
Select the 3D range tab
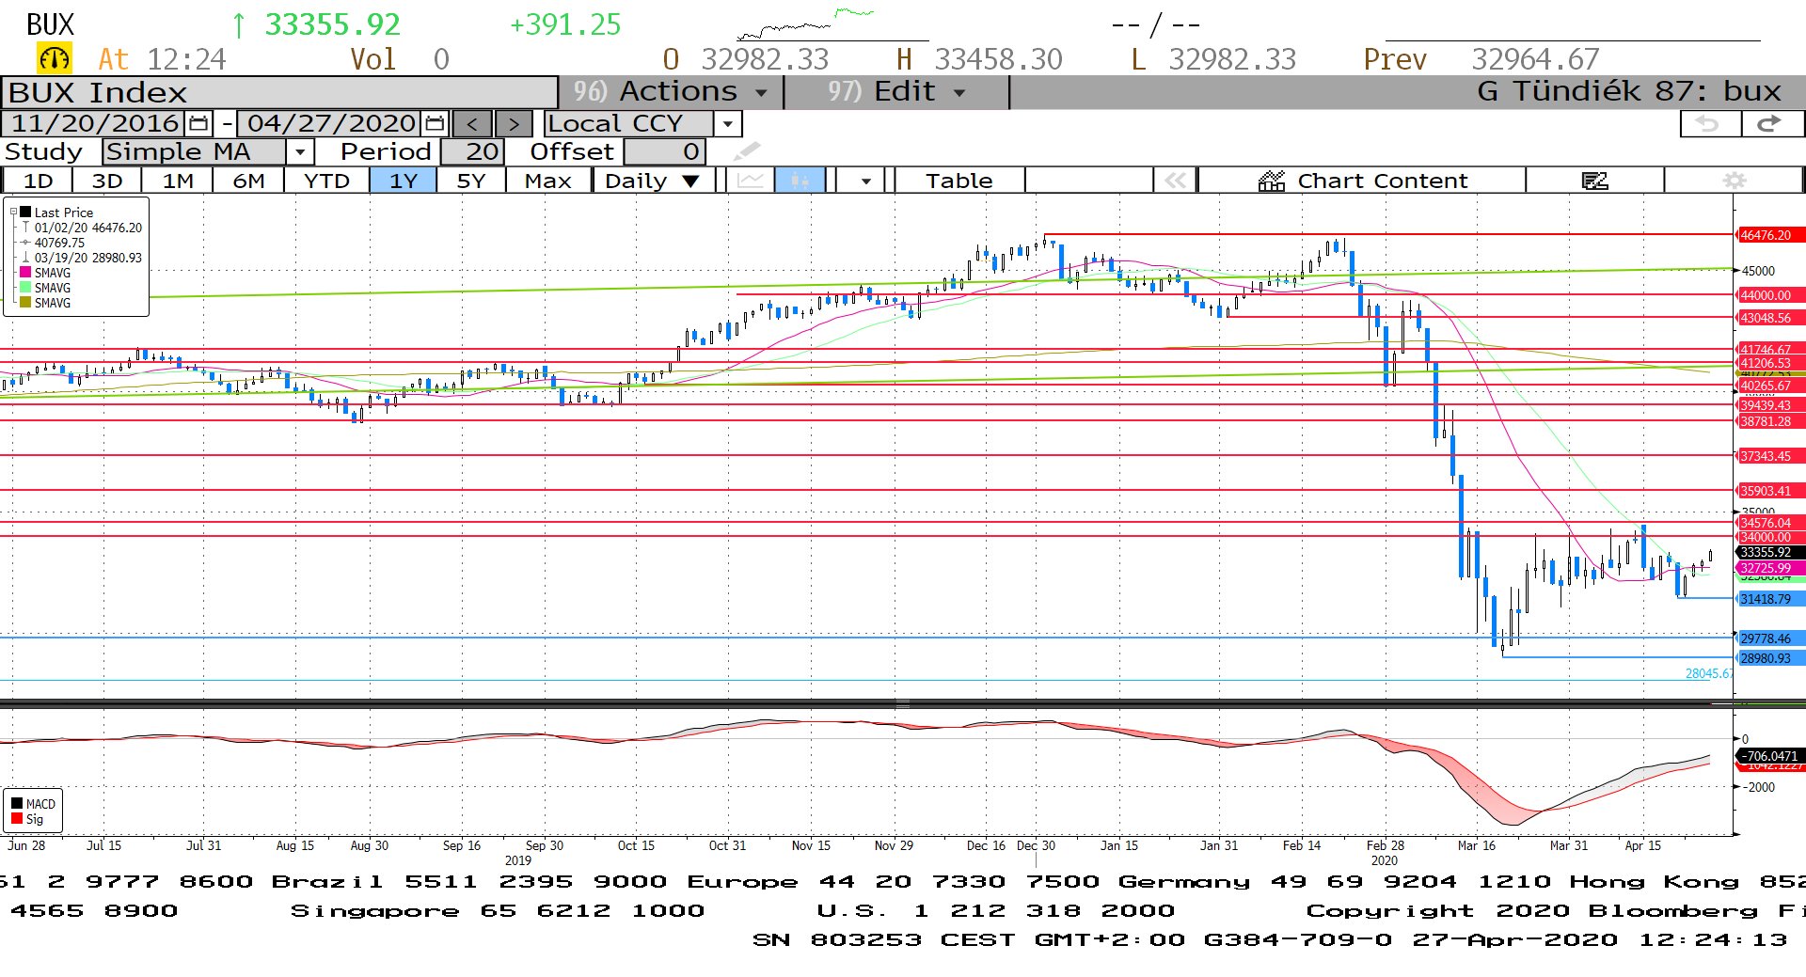tap(107, 181)
